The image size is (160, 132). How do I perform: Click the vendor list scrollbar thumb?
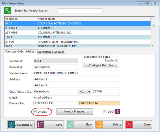[153, 25]
